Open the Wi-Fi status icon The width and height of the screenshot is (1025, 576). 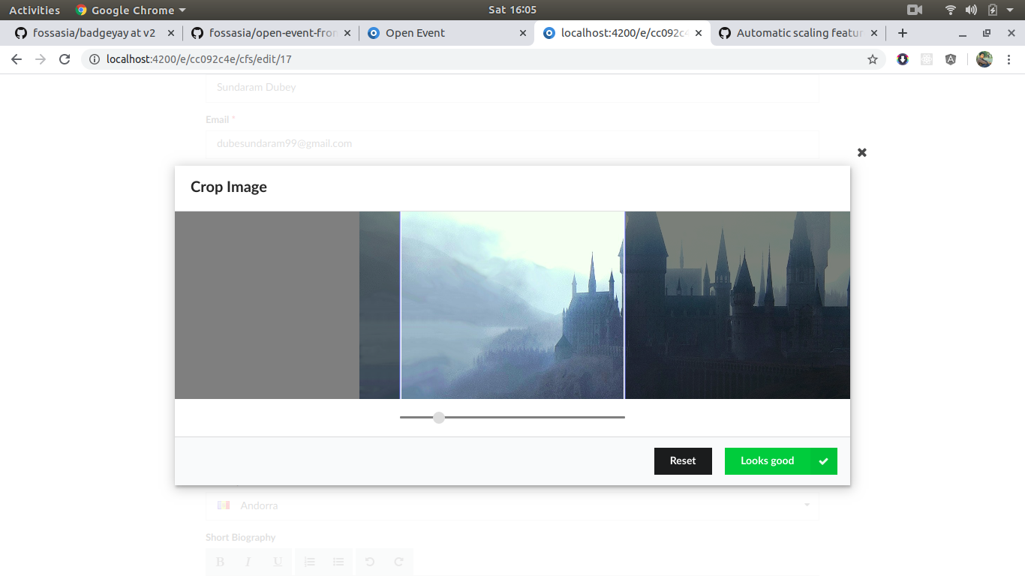[951, 10]
